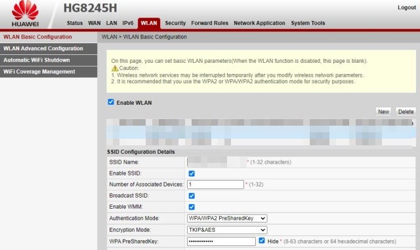Open the WAN tab
This screenshot has height=250, width=420.
[94, 23]
